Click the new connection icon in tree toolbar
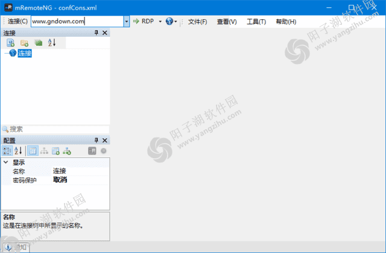Screen dimensions: 386x253 (10, 43)
